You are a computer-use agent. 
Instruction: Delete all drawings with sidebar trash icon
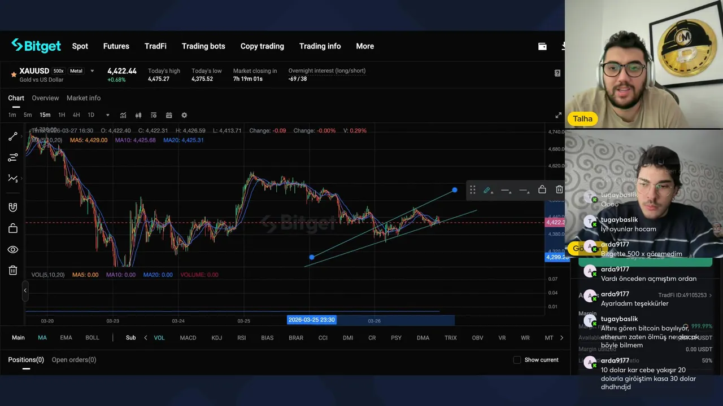click(x=12, y=270)
